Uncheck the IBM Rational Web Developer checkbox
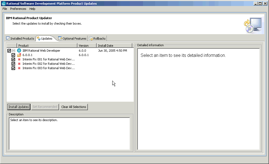The image size is (269, 164). [x=9, y=51]
